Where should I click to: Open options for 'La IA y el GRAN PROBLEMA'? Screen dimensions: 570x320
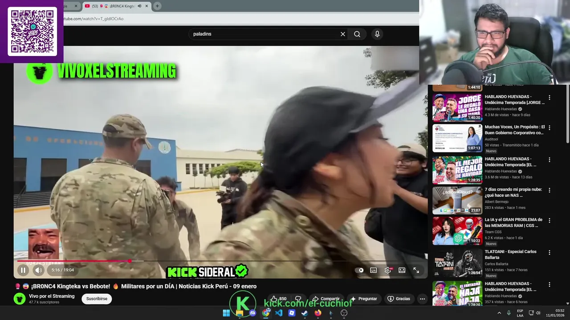coord(549,220)
